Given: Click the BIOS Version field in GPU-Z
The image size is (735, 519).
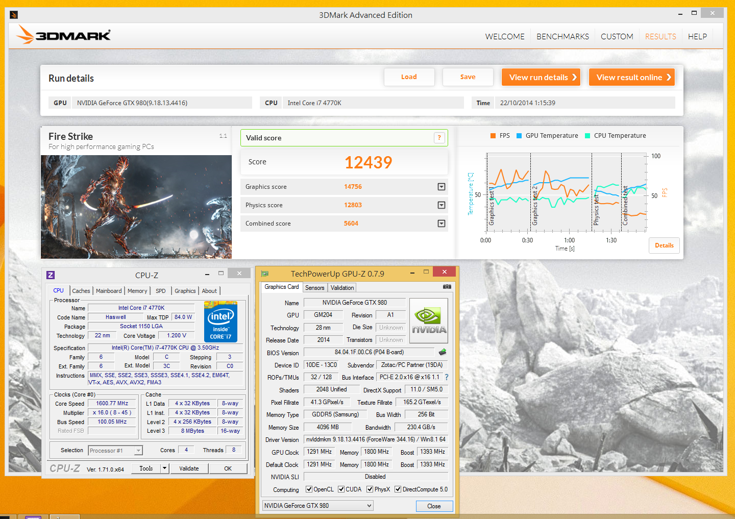Looking at the screenshot, I should [369, 352].
